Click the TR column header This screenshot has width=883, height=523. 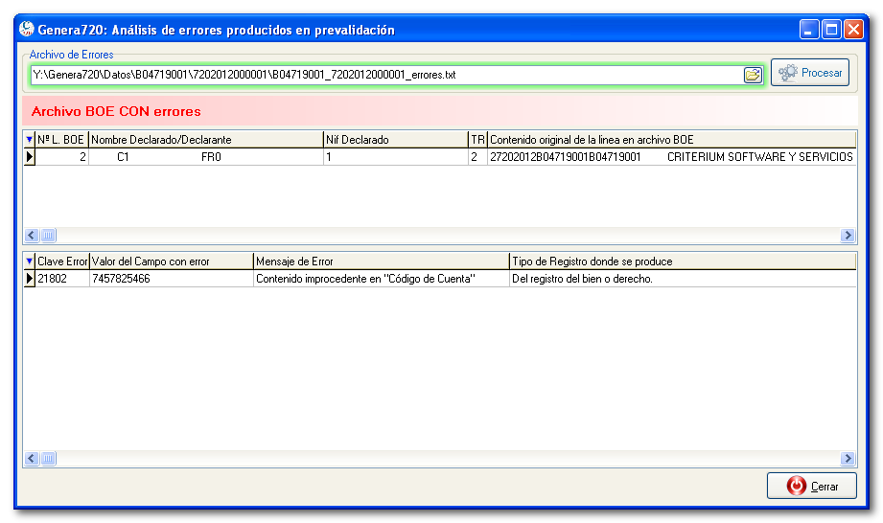point(477,140)
